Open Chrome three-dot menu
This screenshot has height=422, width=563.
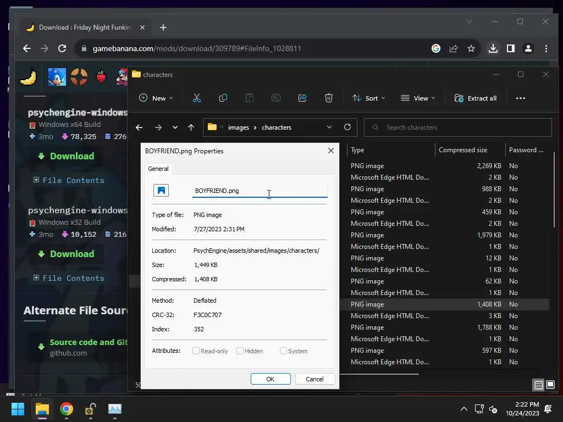coord(546,48)
